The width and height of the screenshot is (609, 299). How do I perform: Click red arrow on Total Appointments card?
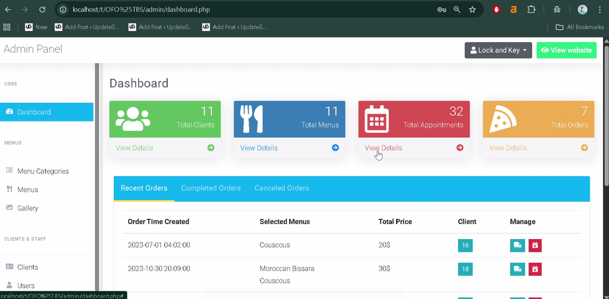tap(460, 147)
